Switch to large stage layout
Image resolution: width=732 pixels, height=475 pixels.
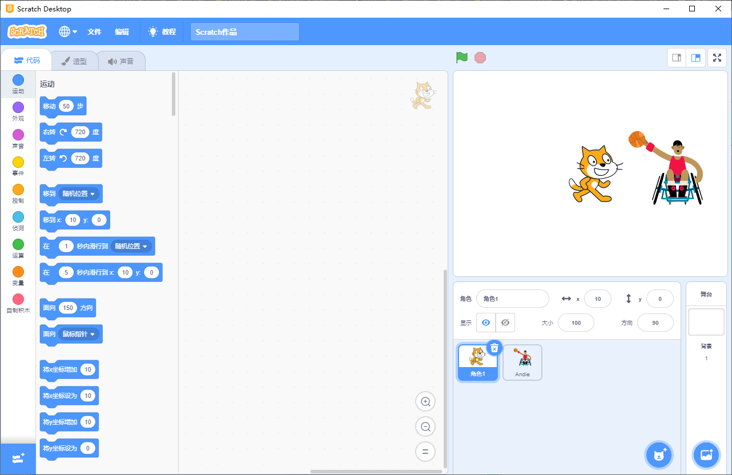[696, 58]
